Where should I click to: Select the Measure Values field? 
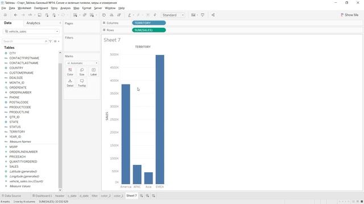(x=20, y=186)
